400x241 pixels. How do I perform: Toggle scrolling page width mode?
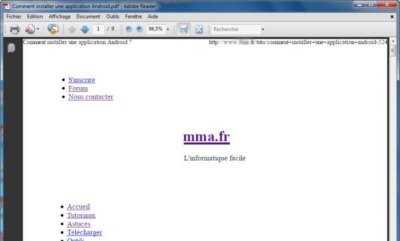coord(184,29)
